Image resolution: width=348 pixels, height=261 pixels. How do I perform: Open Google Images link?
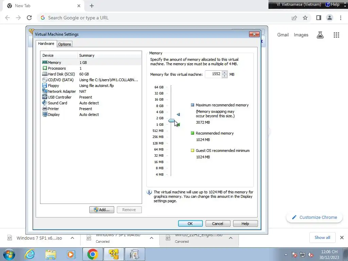[301, 35]
